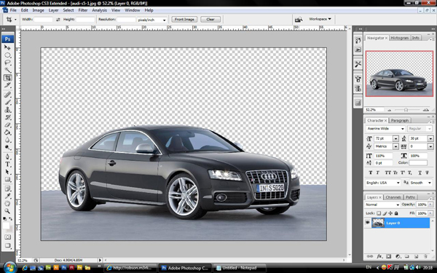Switch to the Paragraph tab
The height and width of the screenshot is (273, 437).
tap(400, 120)
